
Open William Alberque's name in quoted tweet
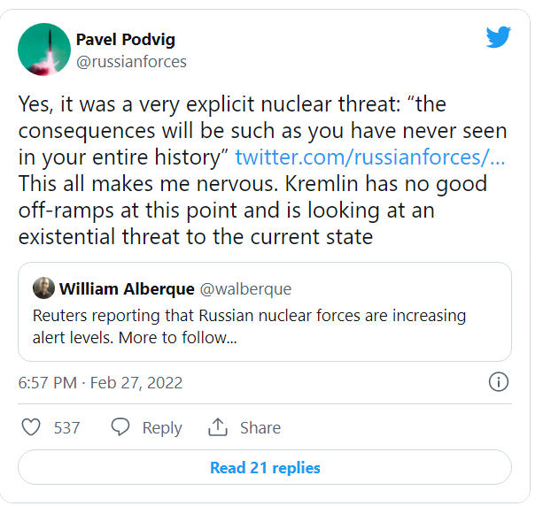(127, 288)
